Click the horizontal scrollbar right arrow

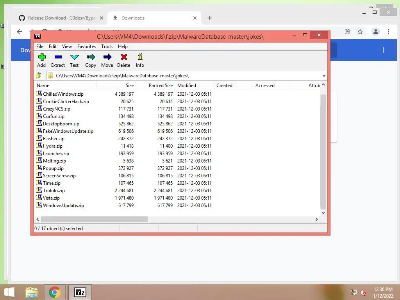click(316, 219)
